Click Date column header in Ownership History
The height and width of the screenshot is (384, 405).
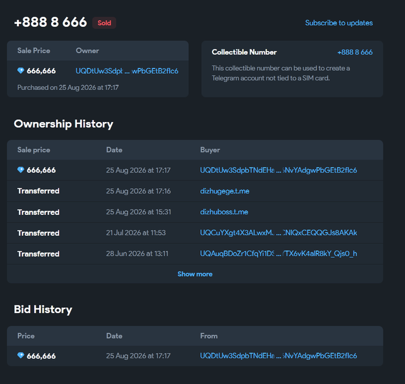click(x=114, y=150)
